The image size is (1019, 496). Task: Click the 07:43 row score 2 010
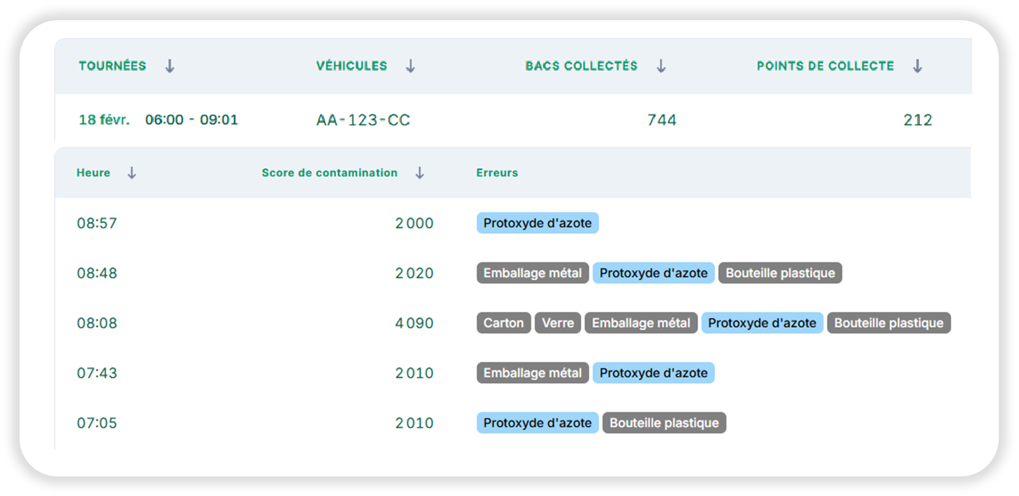pyautogui.click(x=414, y=373)
